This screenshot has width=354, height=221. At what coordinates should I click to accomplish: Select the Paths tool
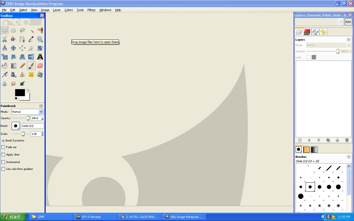22,39
